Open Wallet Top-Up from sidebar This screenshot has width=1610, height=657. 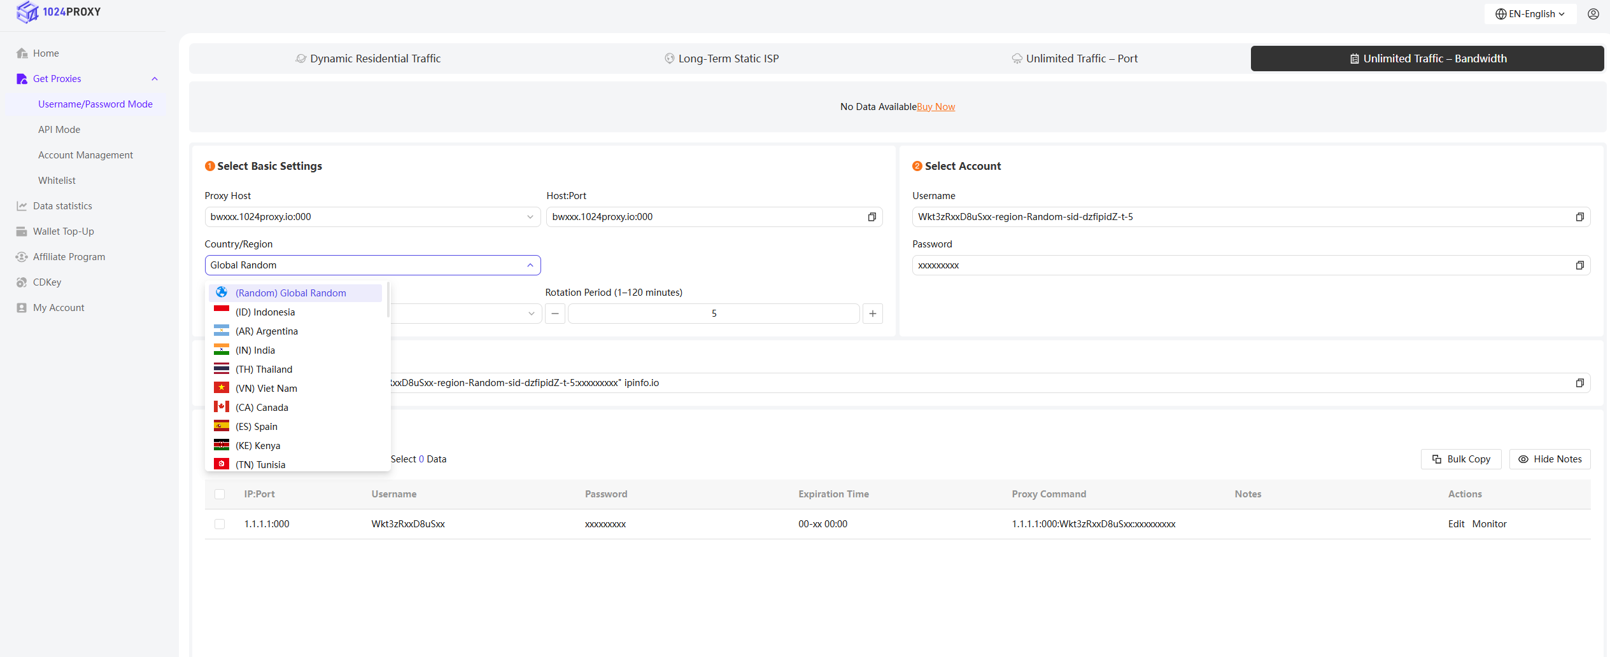click(63, 232)
